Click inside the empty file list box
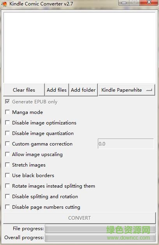Screen dimensions: 159x245 [79, 47]
